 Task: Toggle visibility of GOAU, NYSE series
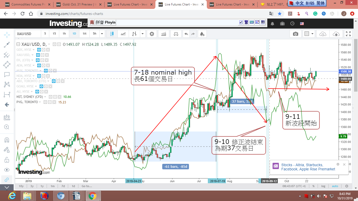[41, 86]
